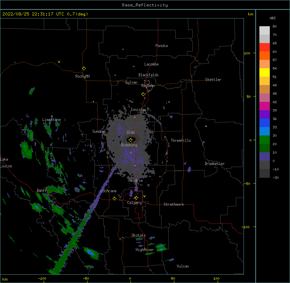
Task: Click the Blackfalds city label
Action: [x=148, y=75]
